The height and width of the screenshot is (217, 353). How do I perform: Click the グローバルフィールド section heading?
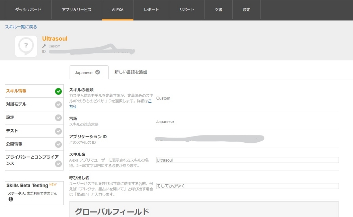pyautogui.click(x=112, y=211)
